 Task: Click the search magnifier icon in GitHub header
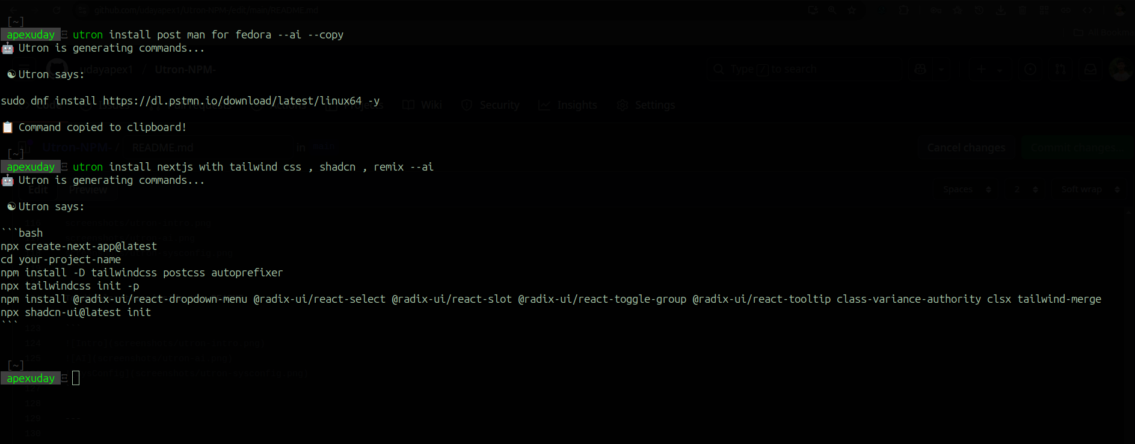coord(718,69)
